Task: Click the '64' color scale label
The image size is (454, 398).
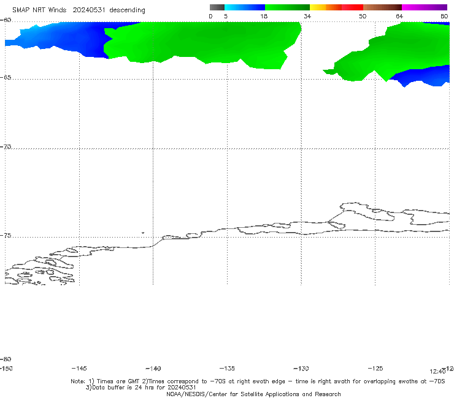Action: point(399,16)
